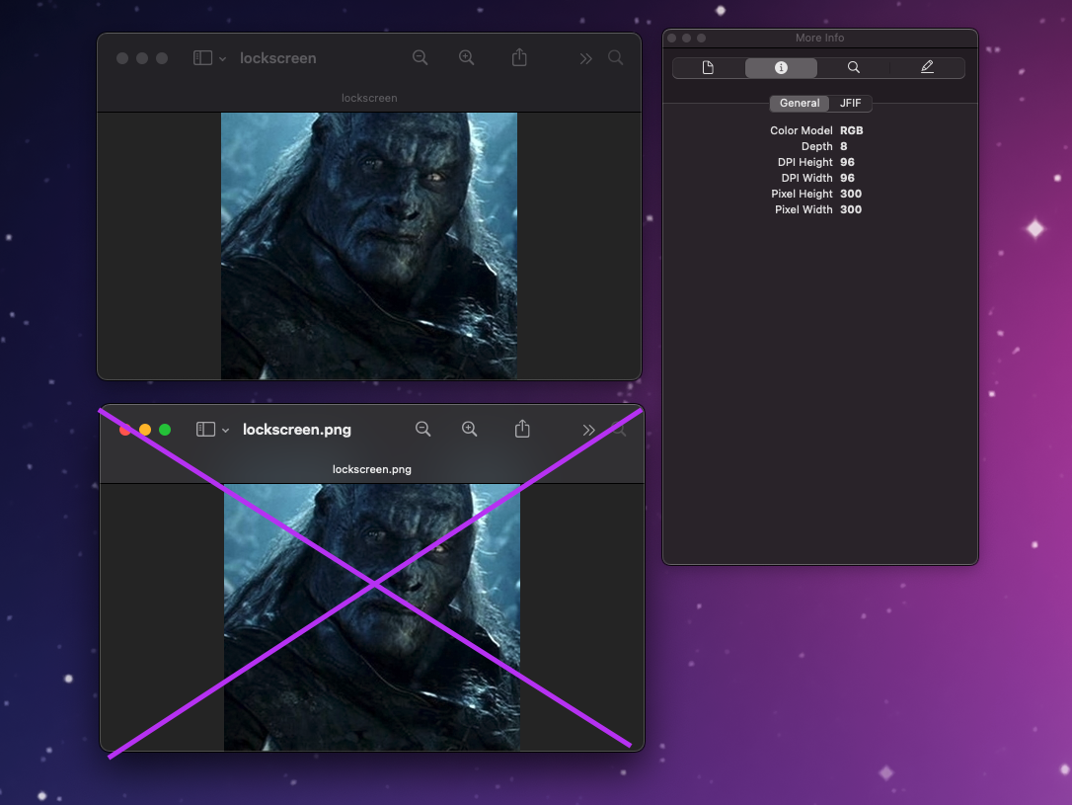Open the file document tab in More Info
This screenshot has width=1072, height=805.
coord(709,68)
